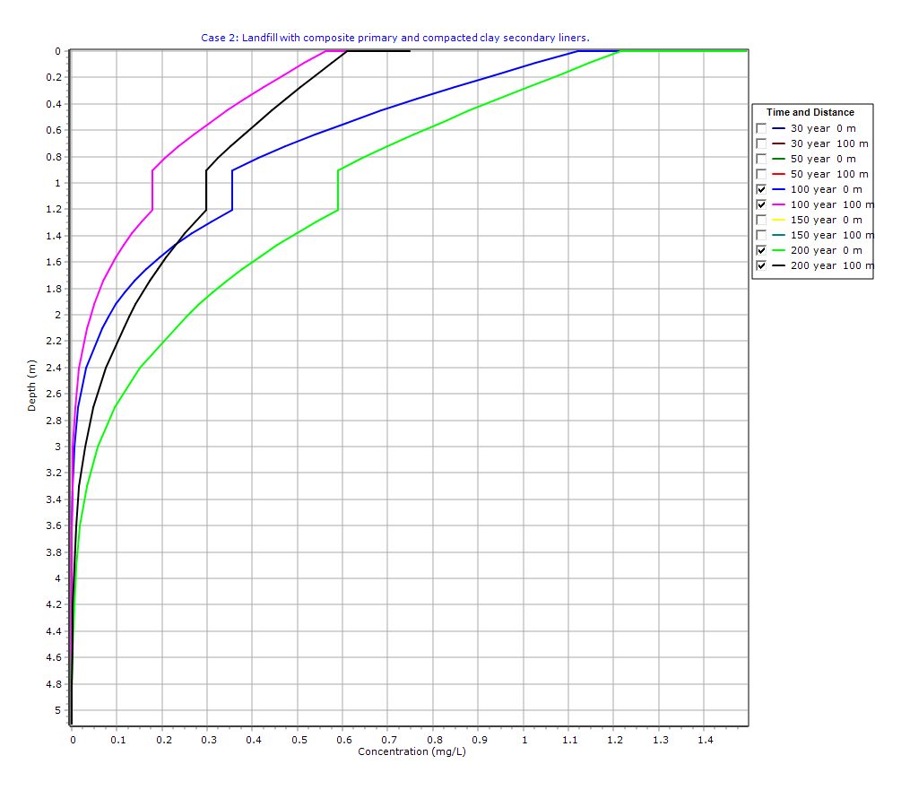901x790 pixels.
Task: Click the '200 year 100 m' legend label
Action: [x=831, y=265]
